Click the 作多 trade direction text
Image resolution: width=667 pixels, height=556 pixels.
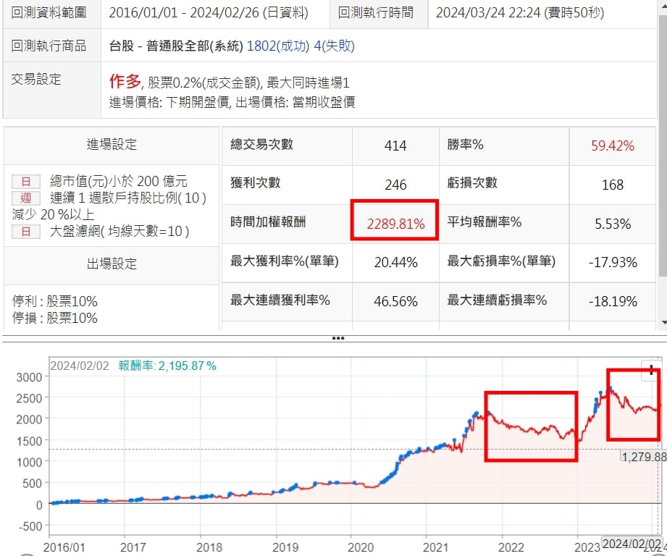[125, 81]
